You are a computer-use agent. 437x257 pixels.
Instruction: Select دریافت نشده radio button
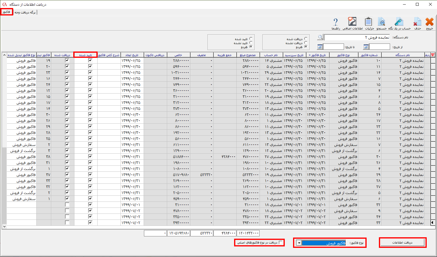click(x=306, y=43)
